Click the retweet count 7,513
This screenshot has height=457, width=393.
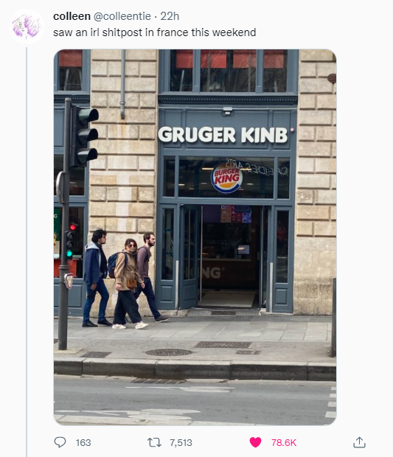click(181, 443)
